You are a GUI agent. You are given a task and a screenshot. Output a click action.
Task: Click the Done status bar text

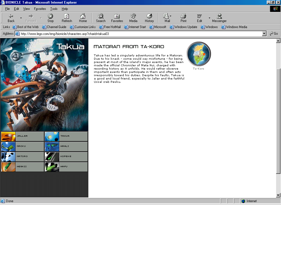(x=10, y=201)
